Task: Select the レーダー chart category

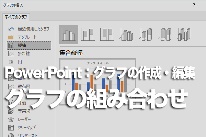Action: tap(29, 120)
